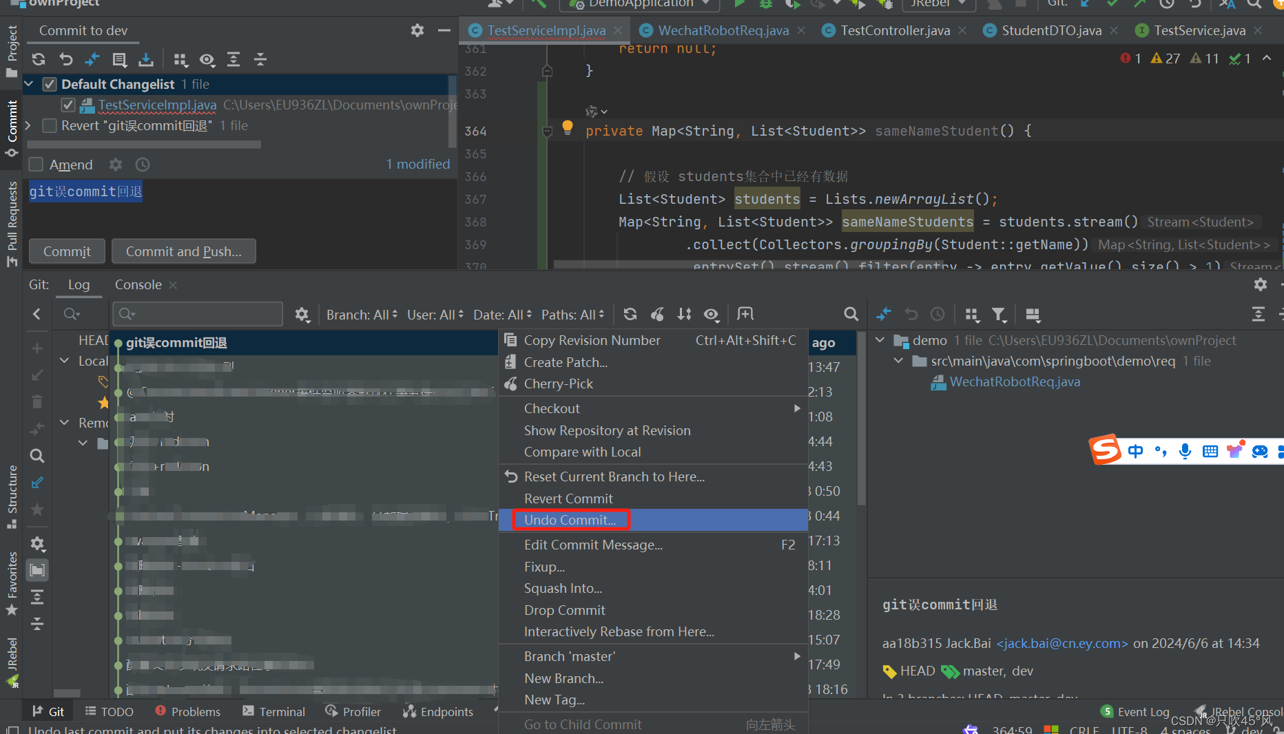Open the Problems tool window

tap(188, 711)
